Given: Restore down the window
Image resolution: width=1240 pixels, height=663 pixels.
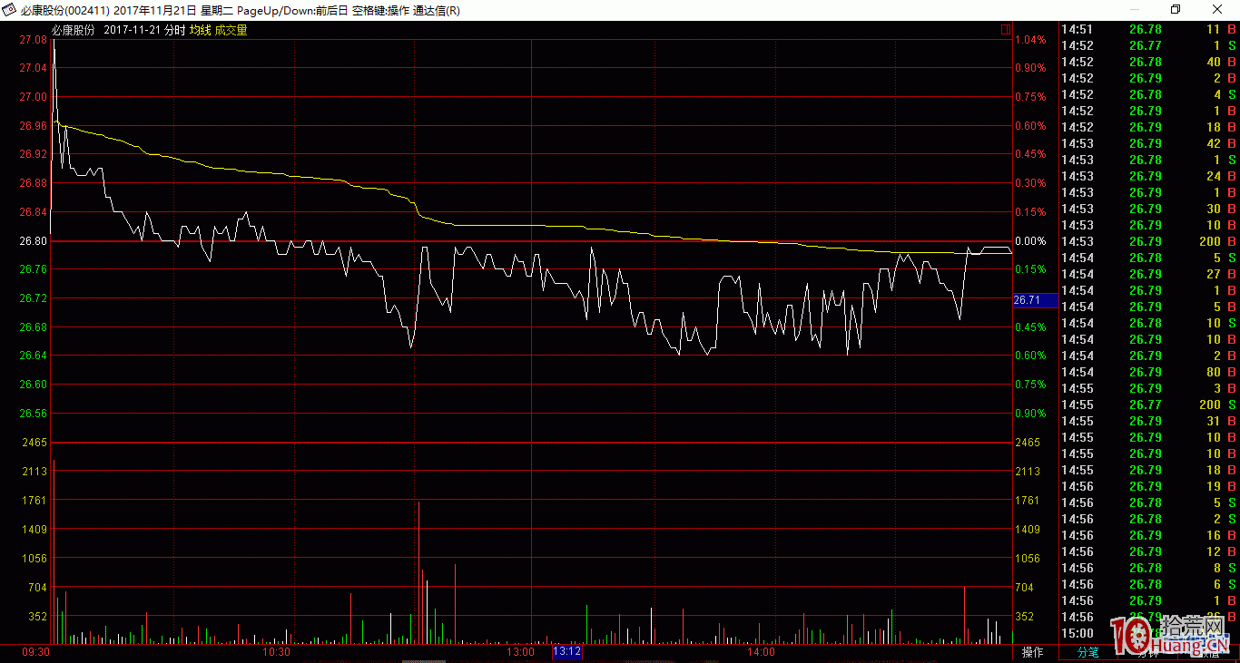Looking at the screenshot, I should pyautogui.click(x=1176, y=10).
